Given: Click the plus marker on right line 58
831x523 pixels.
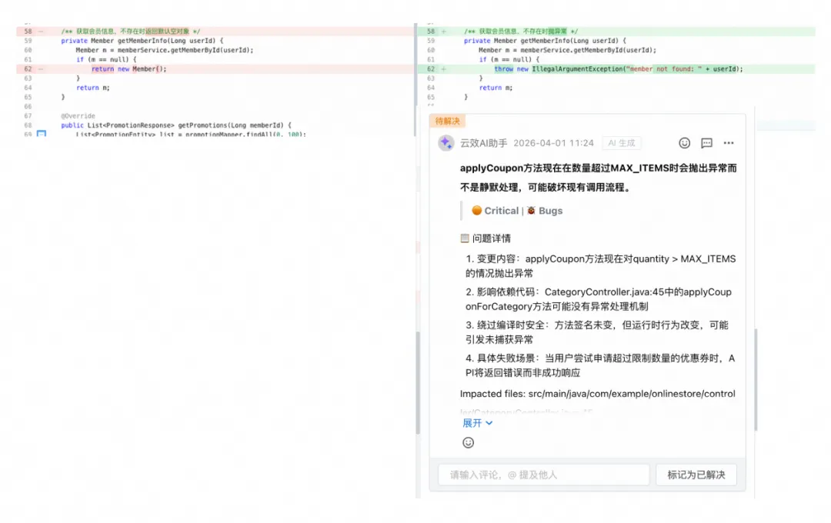Looking at the screenshot, I should (444, 32).
